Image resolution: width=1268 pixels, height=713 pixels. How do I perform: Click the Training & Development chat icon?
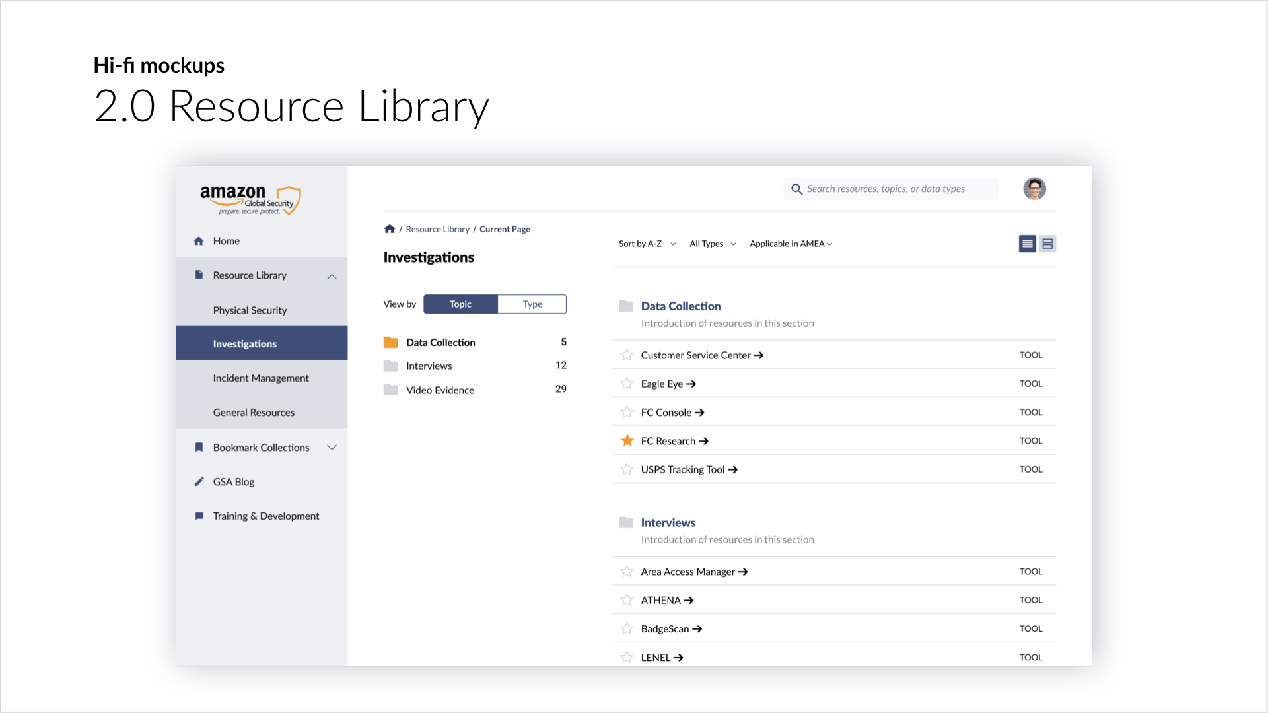pos(199,516)
